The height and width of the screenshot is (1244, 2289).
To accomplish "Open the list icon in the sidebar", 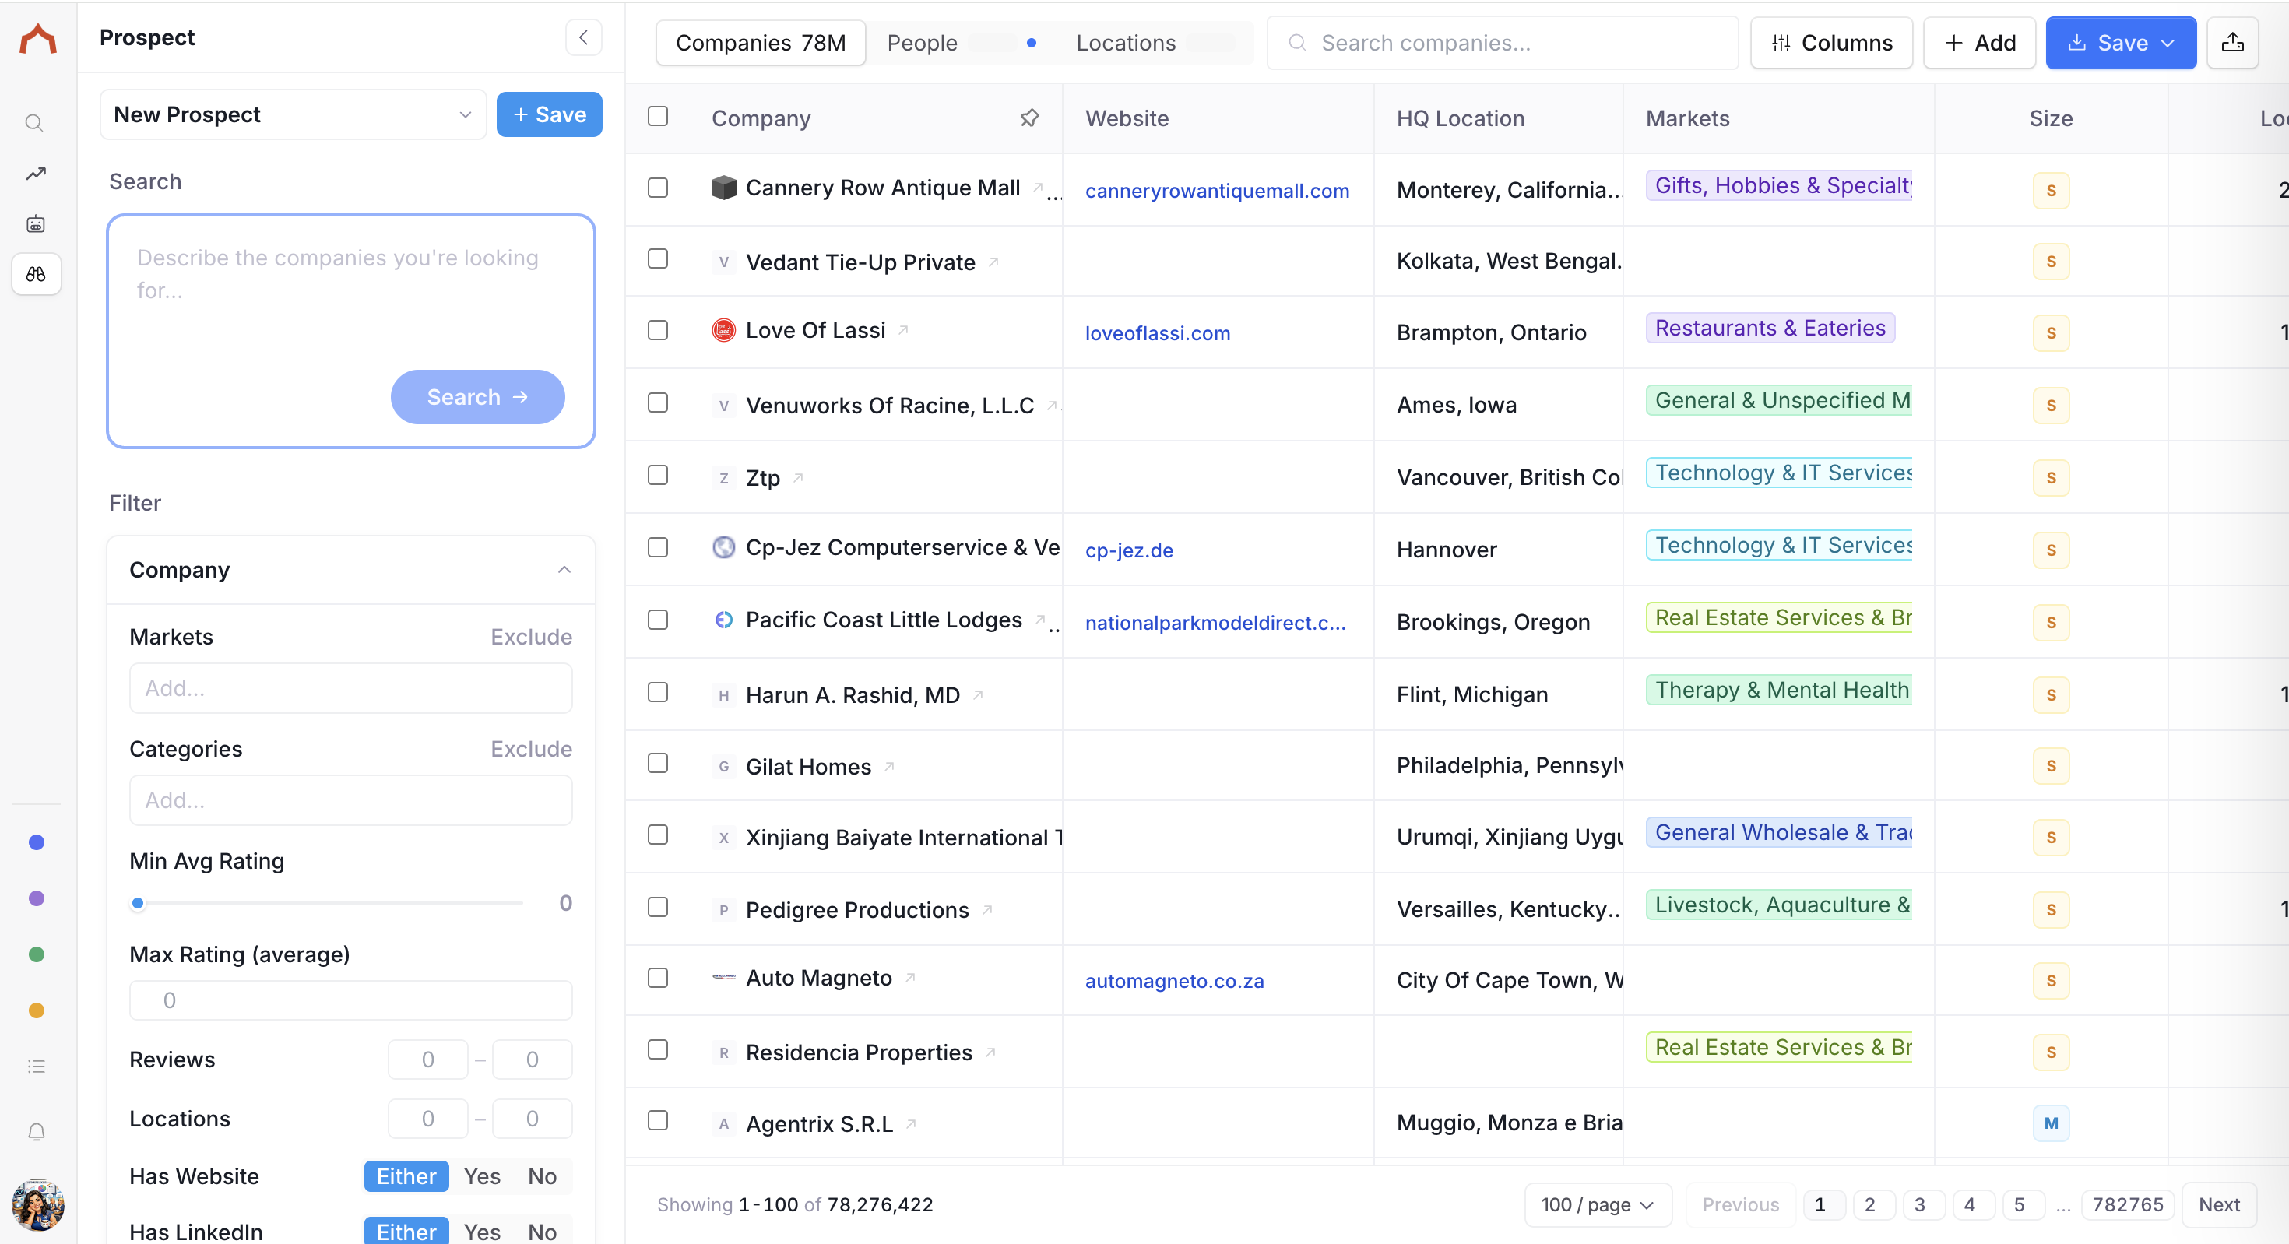I will (x=37, y=1067).
